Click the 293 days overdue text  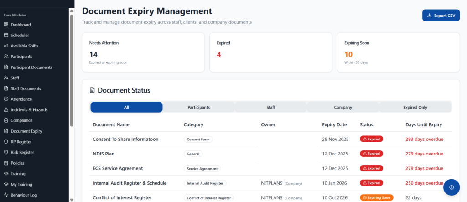[x=425, y=139]
